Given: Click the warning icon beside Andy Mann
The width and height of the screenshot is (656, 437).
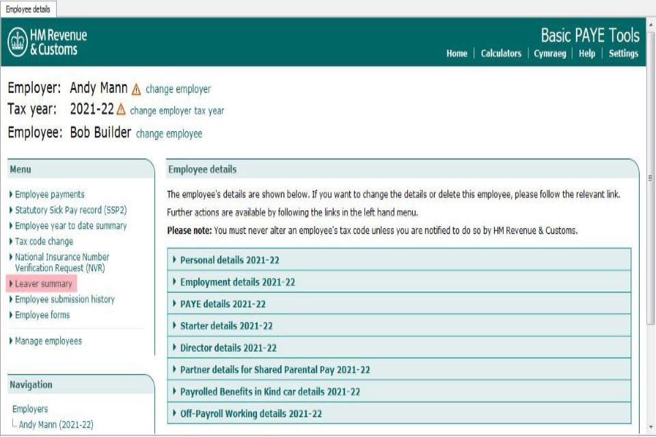Looking at the screenshot, I should coord(137,89).
